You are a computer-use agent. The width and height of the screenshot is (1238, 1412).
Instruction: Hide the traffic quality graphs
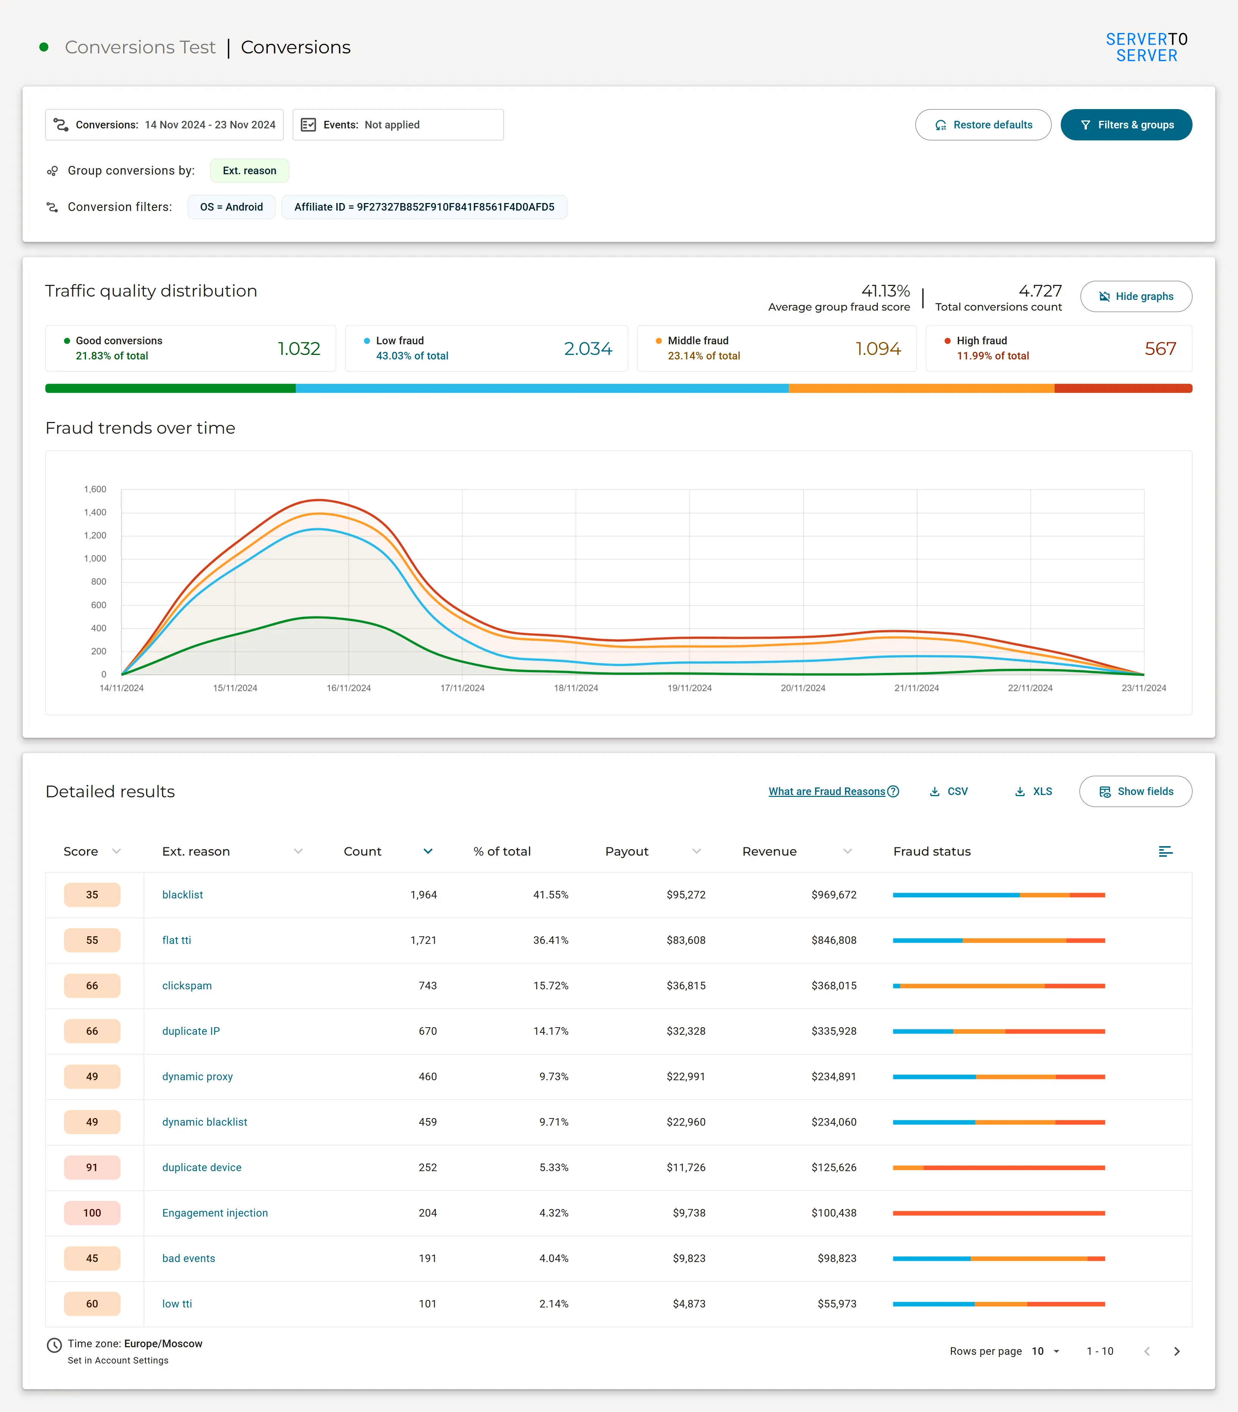tap(1136, 296)
